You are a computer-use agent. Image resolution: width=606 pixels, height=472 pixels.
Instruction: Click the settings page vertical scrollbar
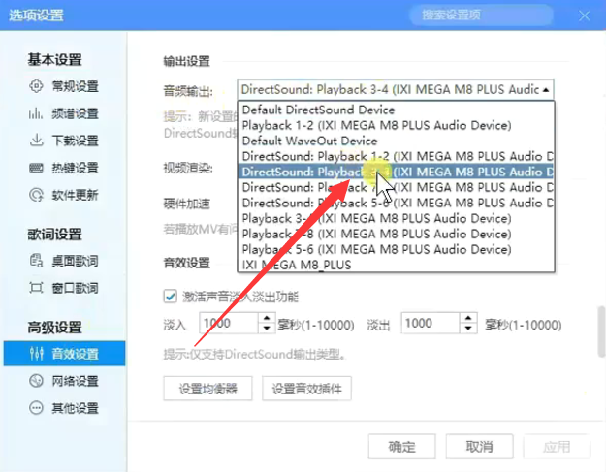coord(601,331)
